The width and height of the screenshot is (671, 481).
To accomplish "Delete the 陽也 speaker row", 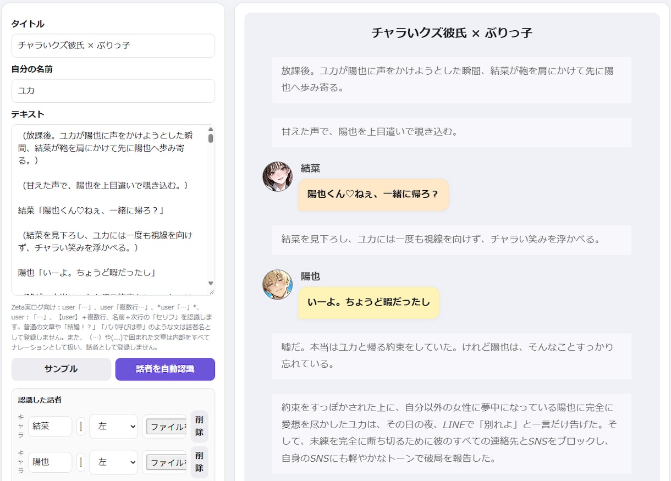I will tap(199, 462).
